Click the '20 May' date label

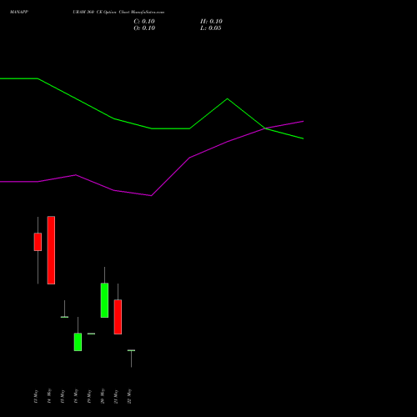tap(103, 396)
